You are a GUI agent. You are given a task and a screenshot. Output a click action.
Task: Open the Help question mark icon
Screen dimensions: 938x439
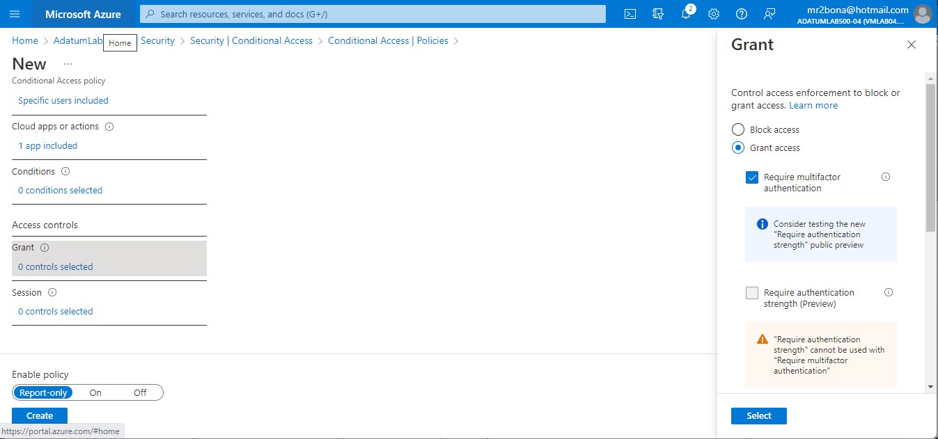[742, 14]
